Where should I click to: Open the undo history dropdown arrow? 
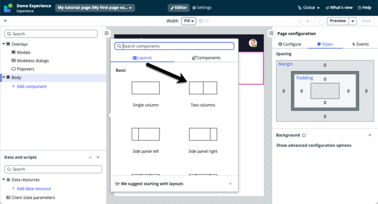pos(308,21)
